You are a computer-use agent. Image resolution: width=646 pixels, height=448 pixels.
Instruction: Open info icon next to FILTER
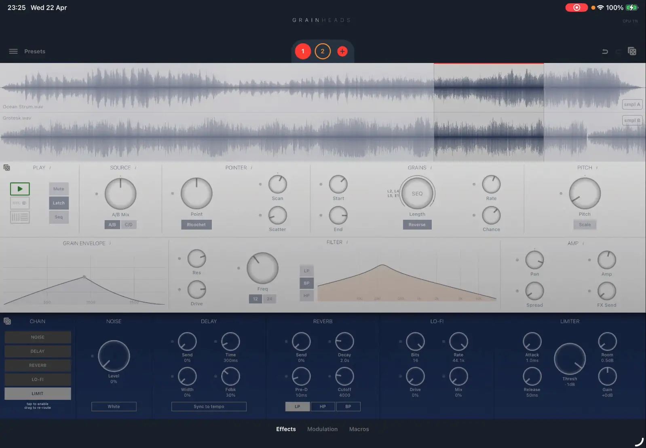[347, 242]
